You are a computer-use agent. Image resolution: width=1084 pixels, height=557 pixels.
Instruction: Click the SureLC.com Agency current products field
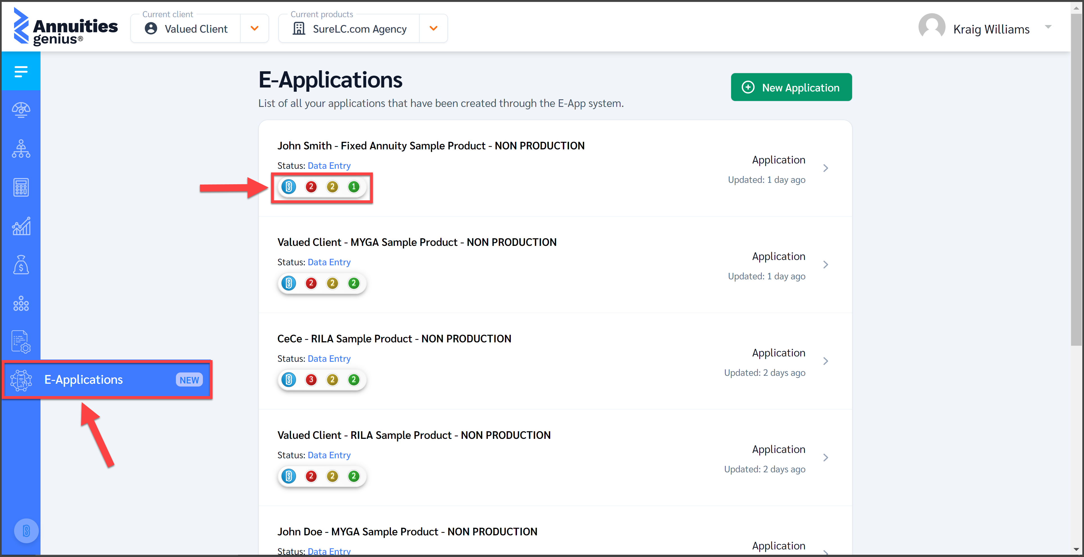tap(349, 29)
